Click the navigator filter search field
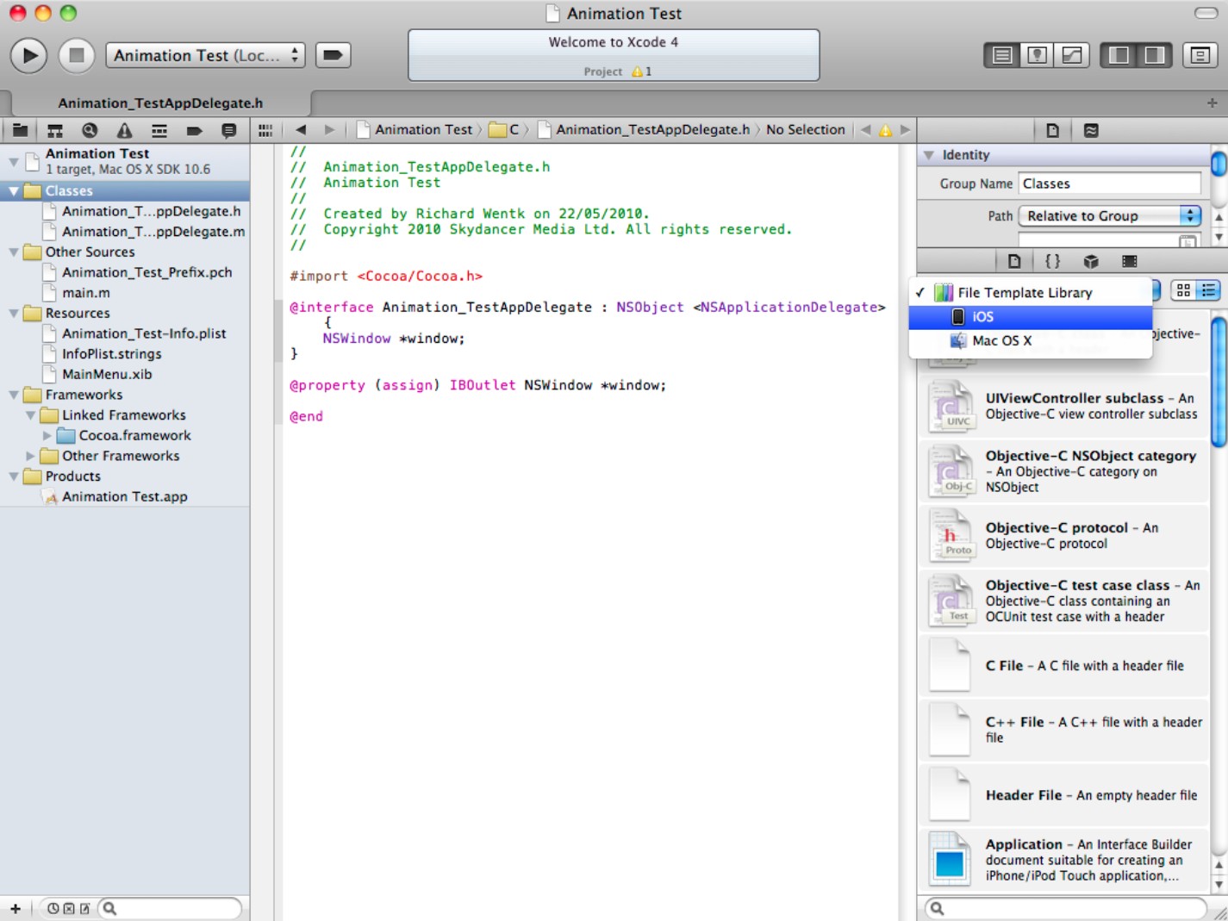1228x921 pixels. [170, 908]
